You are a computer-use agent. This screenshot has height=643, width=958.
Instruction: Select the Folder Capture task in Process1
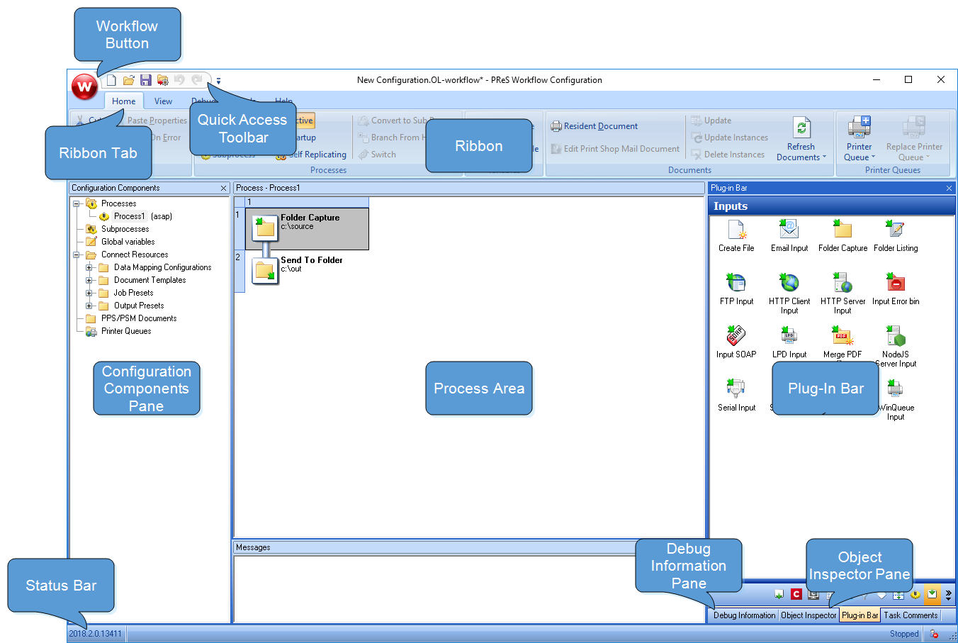click(x=307, y=228)
